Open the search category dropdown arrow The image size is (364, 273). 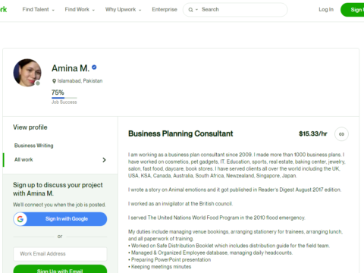click(196, 10)
